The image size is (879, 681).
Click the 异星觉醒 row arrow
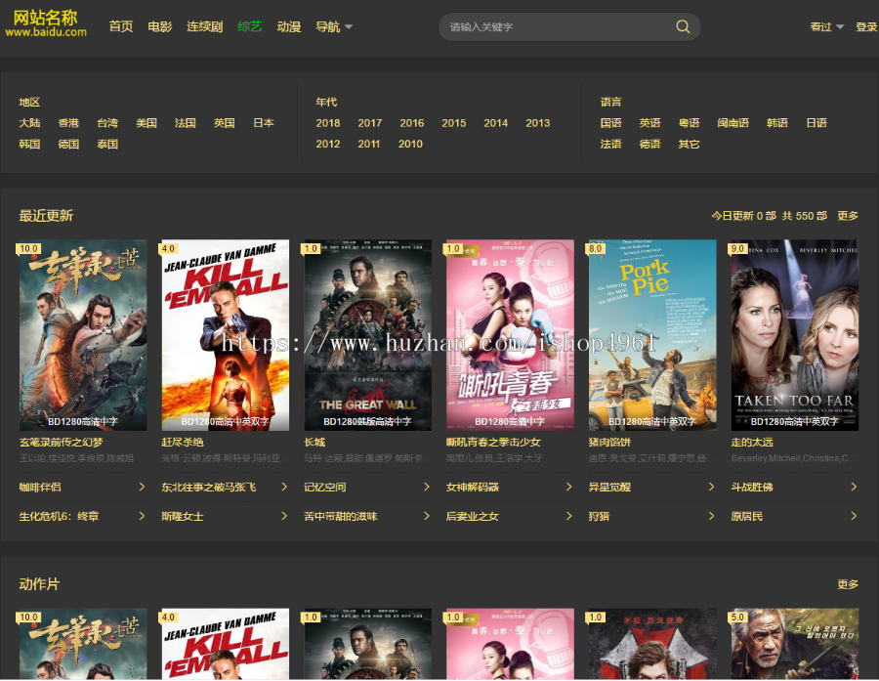coord(711,487)
